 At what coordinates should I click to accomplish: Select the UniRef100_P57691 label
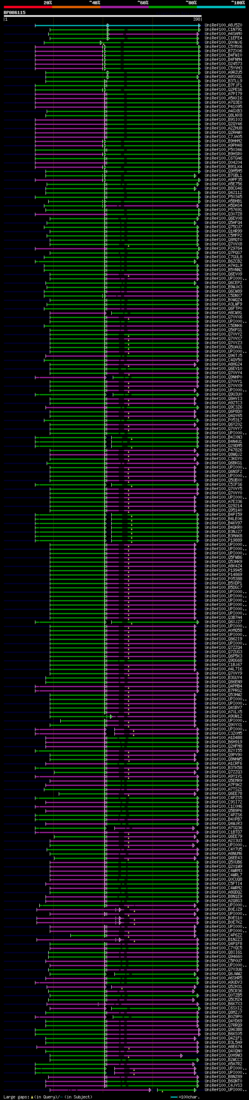[223, 210]
